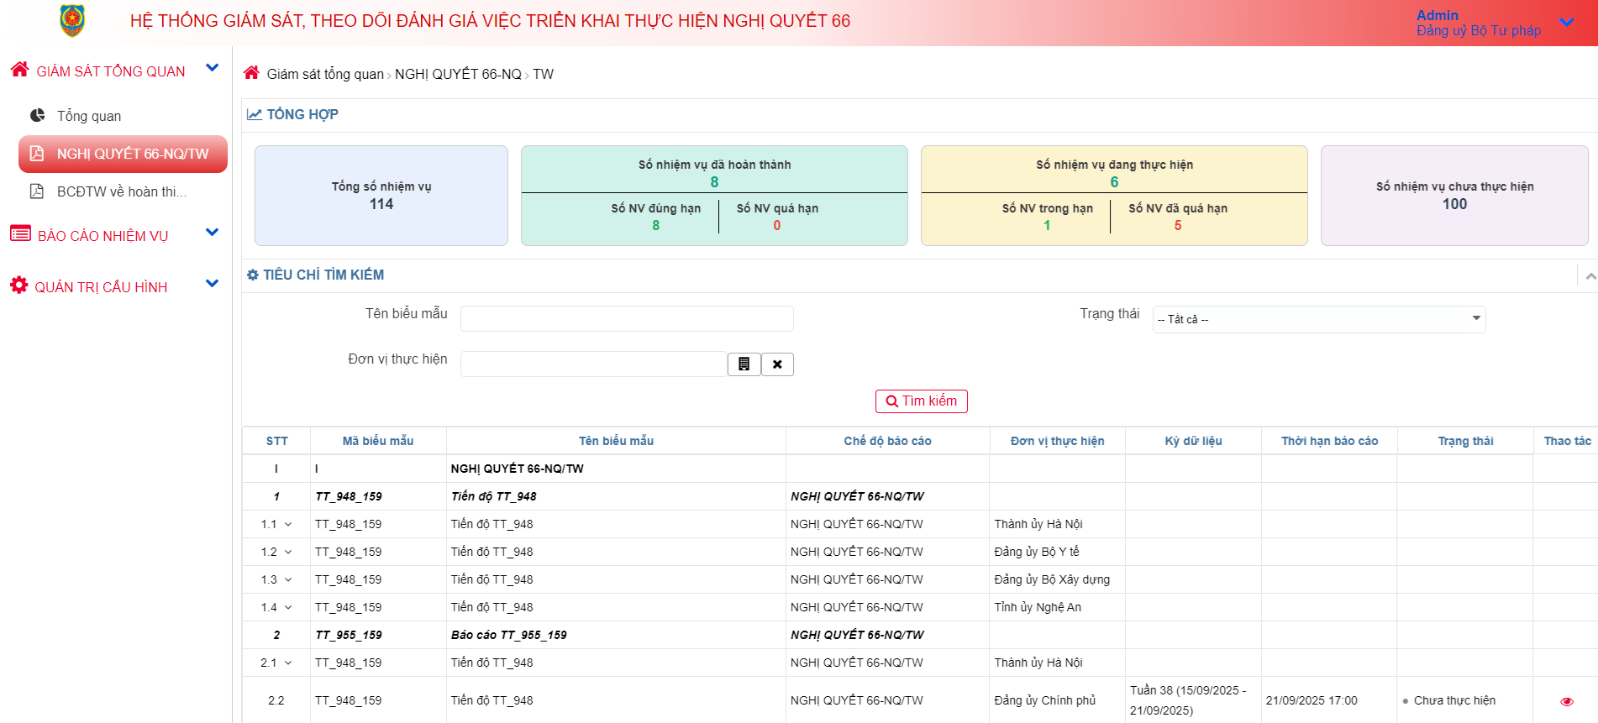This screenshot has width=1598, height=723.
Task: Click the green completed tasks summary card
Action: point(713,195)
